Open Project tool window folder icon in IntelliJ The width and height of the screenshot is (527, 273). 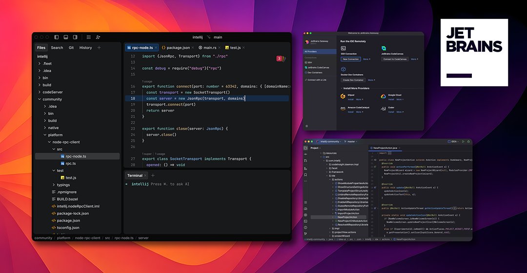click(305, 148)
